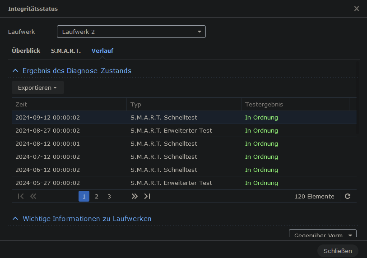The width and height of the screenshot is (367, 258).
Task: Open the Laufwerk 2 drive dropdown
Action: coord(131,32)
